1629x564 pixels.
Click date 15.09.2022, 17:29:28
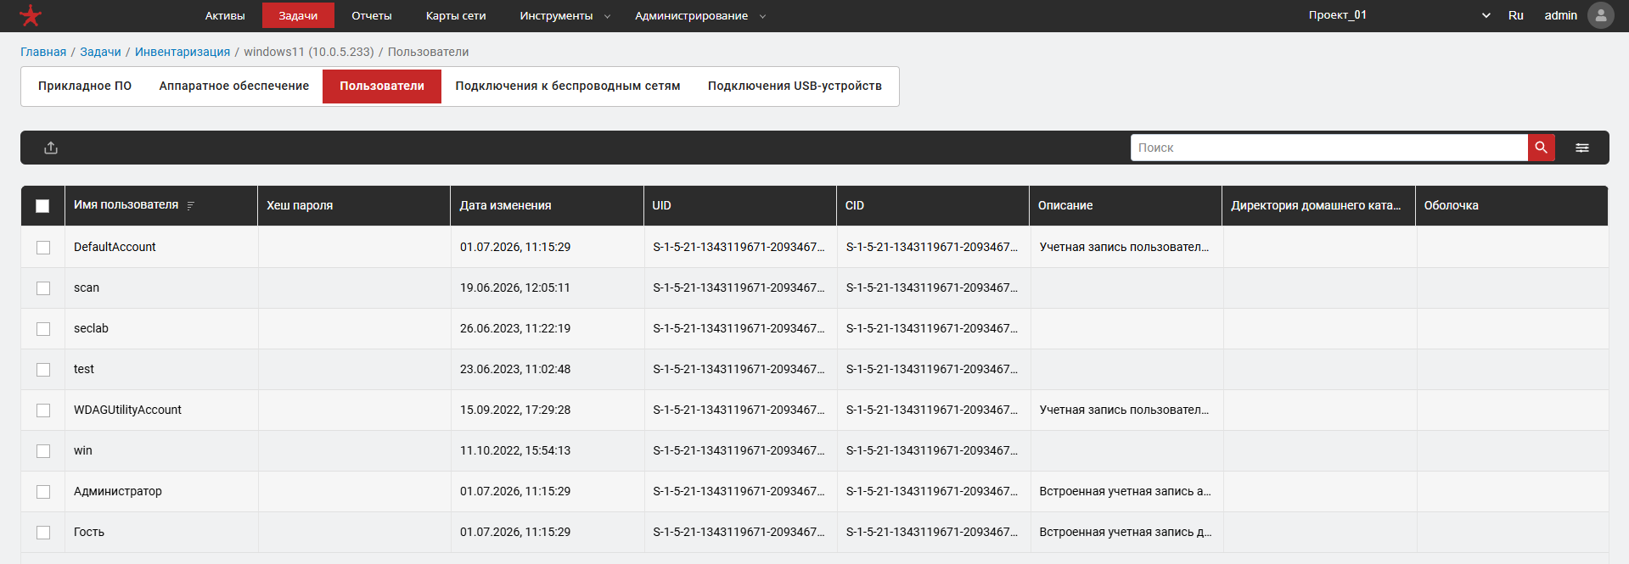click(x=515, y=410)
